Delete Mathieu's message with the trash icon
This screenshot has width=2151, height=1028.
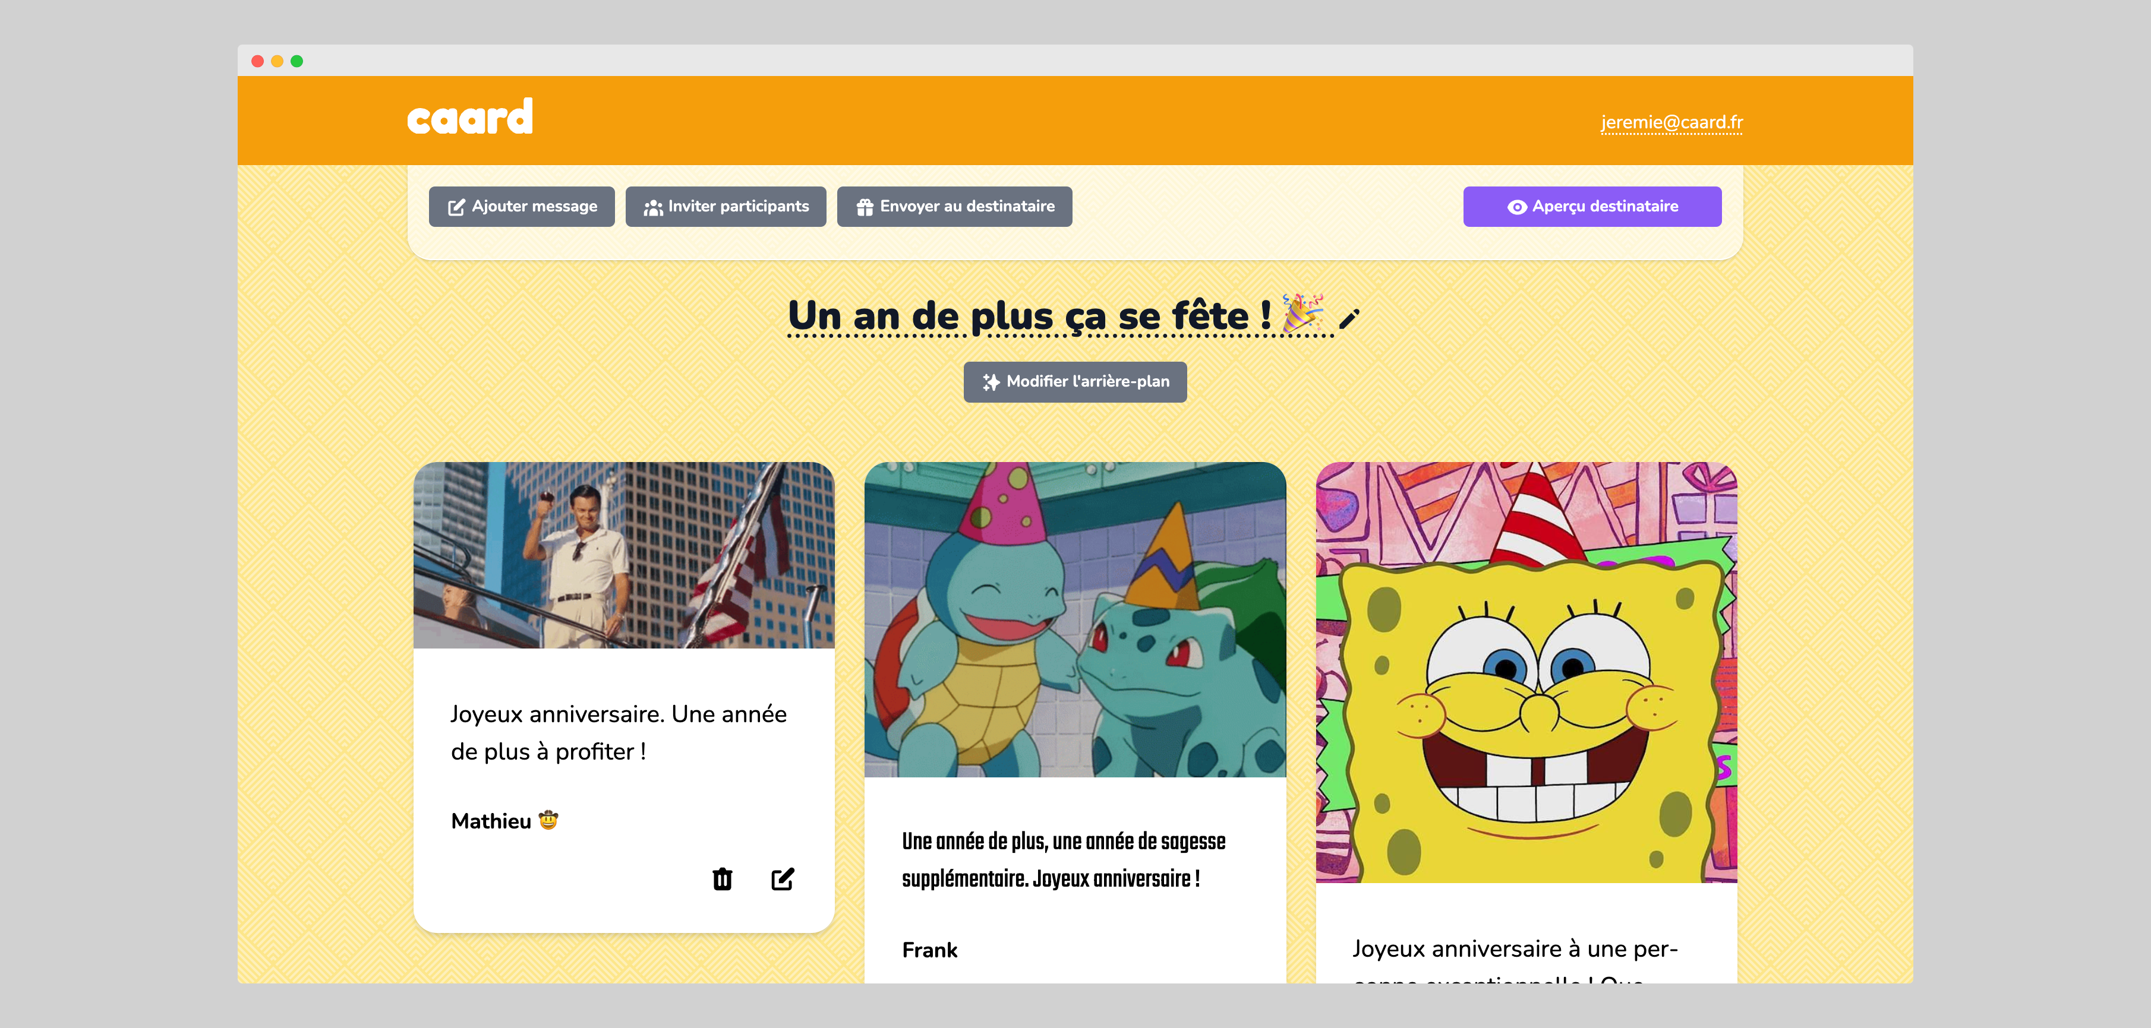tap(723, 878)
